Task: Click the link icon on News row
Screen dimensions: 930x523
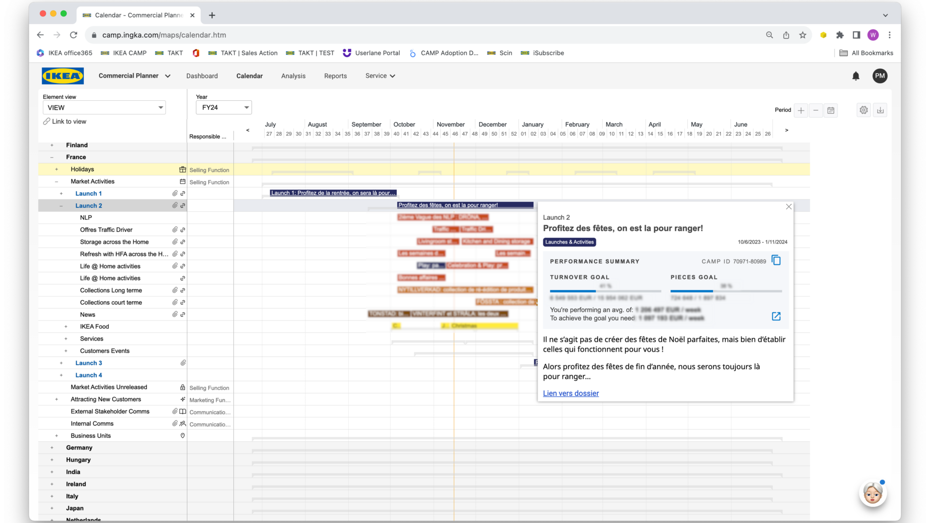Action: (x=183, y=314)
